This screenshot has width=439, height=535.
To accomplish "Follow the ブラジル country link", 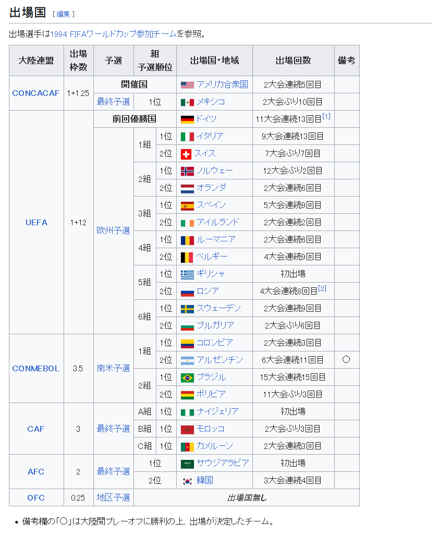I will click(211, 377).
